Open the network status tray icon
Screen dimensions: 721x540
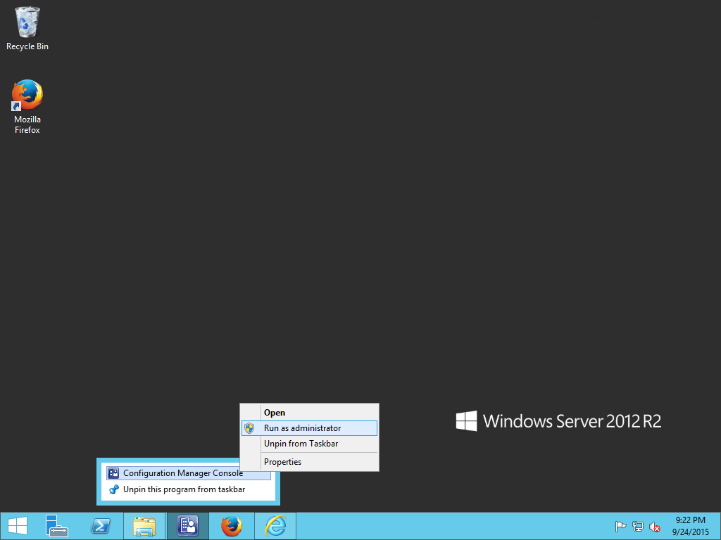coord(638,527)
